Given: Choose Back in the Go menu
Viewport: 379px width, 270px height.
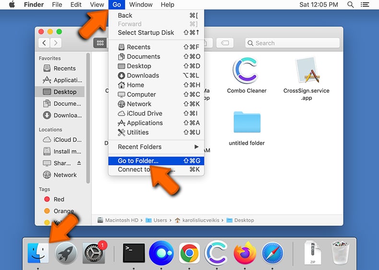Looking at the screenshot, I should pos(156,15).
